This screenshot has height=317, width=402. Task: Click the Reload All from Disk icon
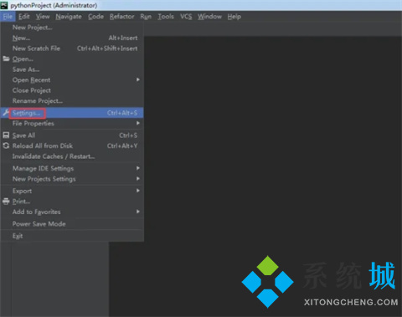6,146
